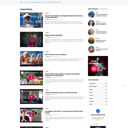Open the Entertainment category
This screenshot has width=128, height=128.
(98, 87)
